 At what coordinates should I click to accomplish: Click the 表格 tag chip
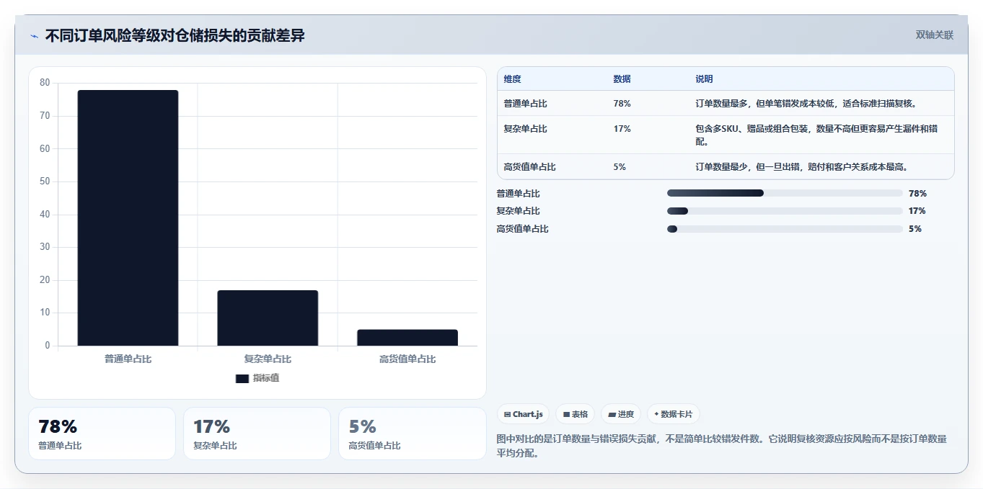click(575, 414)
